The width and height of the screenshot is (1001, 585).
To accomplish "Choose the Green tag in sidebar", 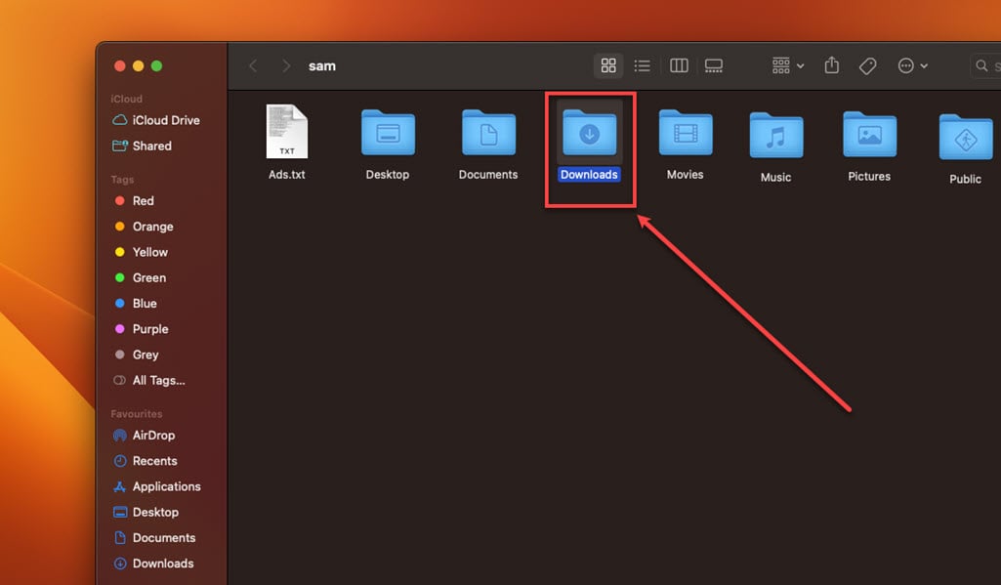I will [140, 277].
